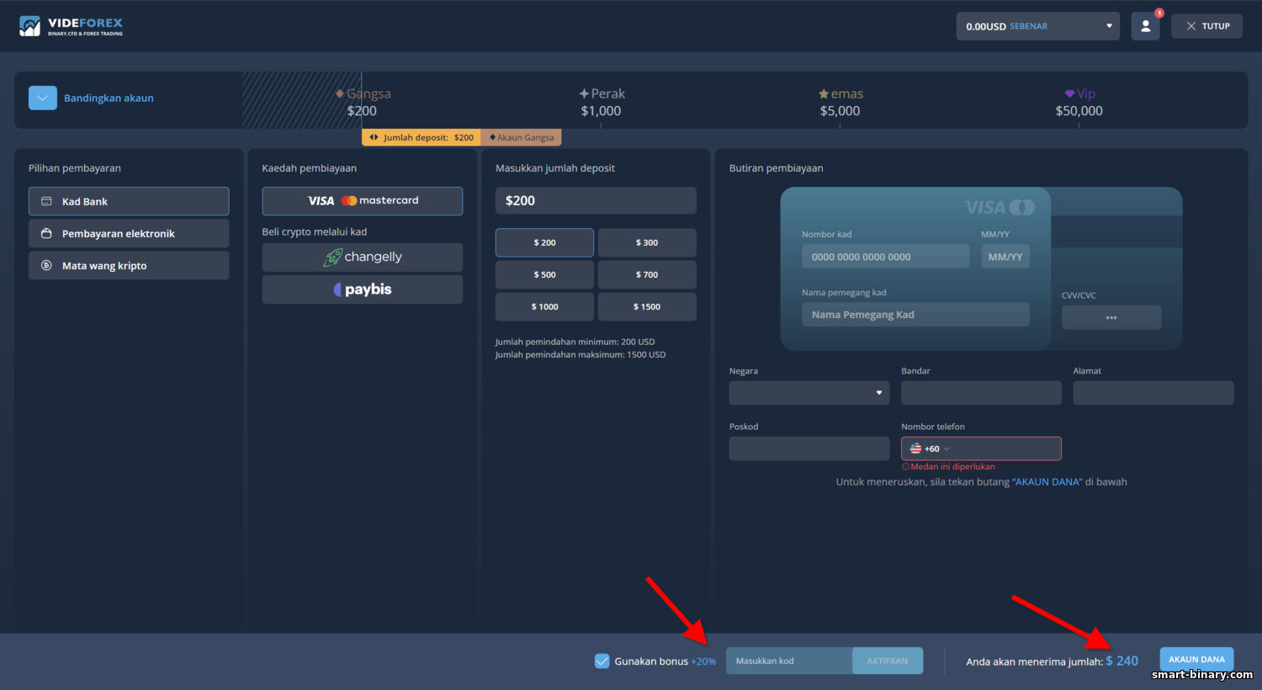The image size is (1262, 690).
Task: Click the $ 240 receive amount
Action: click(1121, 661)
